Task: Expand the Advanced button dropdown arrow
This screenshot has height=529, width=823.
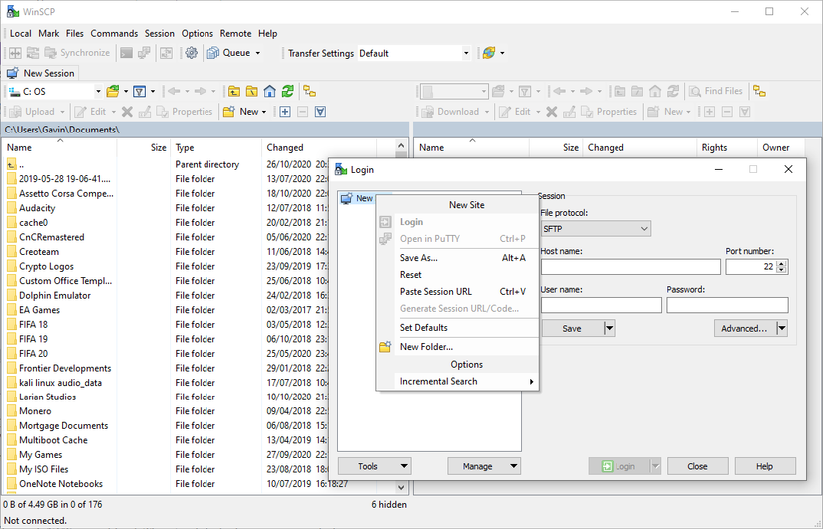Action: (781, 328)
